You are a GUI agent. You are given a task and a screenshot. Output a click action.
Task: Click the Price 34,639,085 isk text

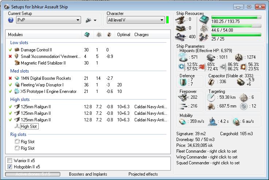[195, 145]
